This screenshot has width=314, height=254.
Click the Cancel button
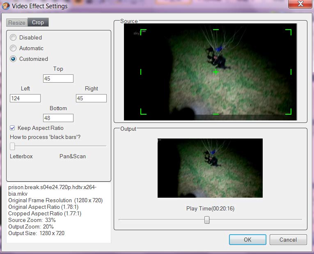tap(288, 240)
